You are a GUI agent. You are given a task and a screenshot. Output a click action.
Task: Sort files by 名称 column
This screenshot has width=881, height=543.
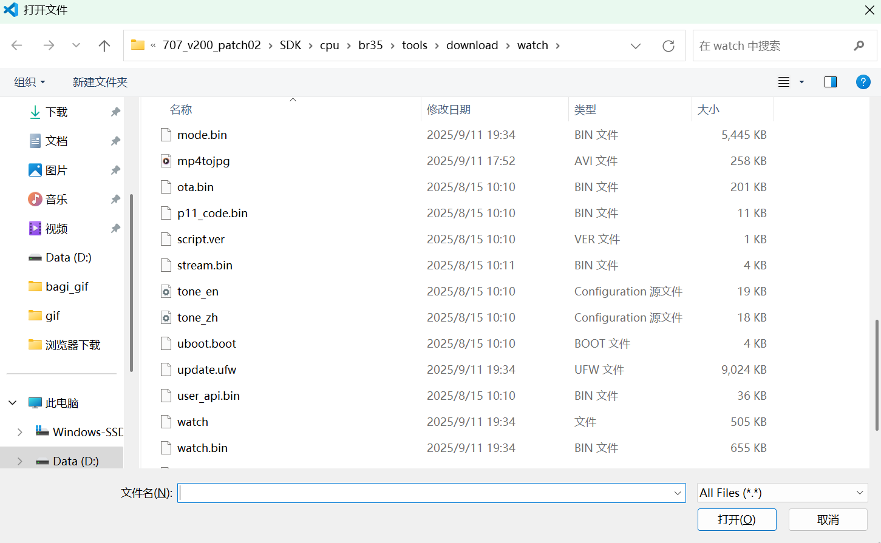point(181,110)
